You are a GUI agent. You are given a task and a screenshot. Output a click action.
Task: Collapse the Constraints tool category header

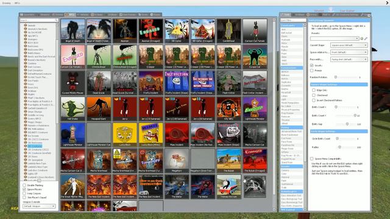click(291, 26)
